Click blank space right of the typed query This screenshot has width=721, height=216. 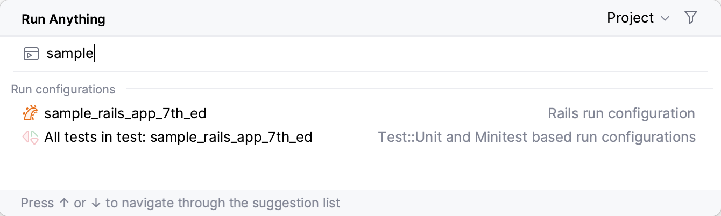(377, 54)
